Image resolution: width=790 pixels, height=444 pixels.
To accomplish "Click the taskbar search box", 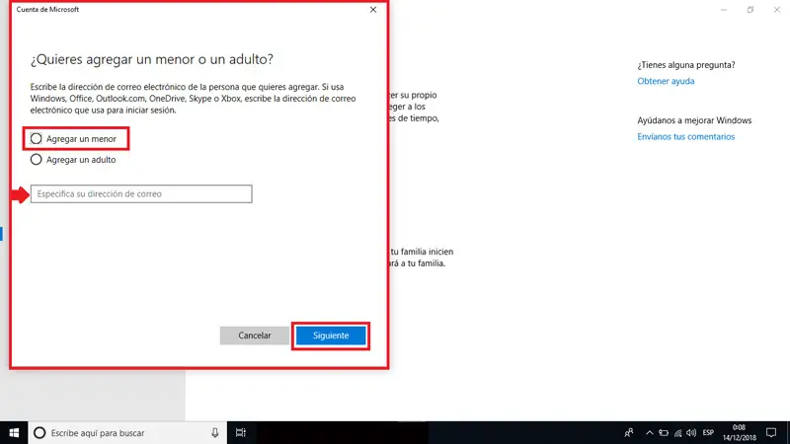I will pos(127,433).
